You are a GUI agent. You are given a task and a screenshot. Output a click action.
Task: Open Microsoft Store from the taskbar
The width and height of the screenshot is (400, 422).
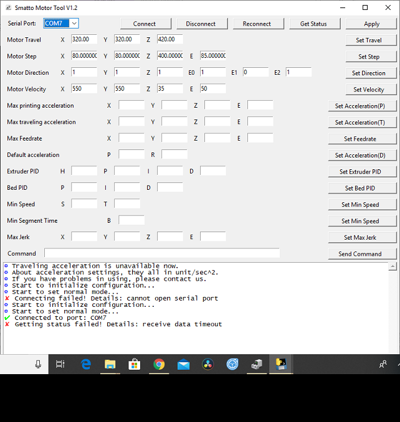coord(134,364)
